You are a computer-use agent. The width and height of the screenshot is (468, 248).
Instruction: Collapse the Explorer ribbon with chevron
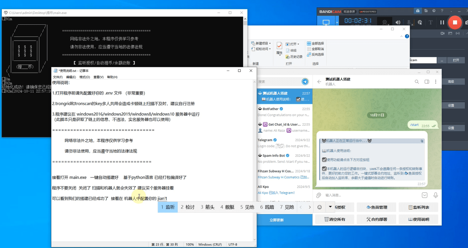402,36
